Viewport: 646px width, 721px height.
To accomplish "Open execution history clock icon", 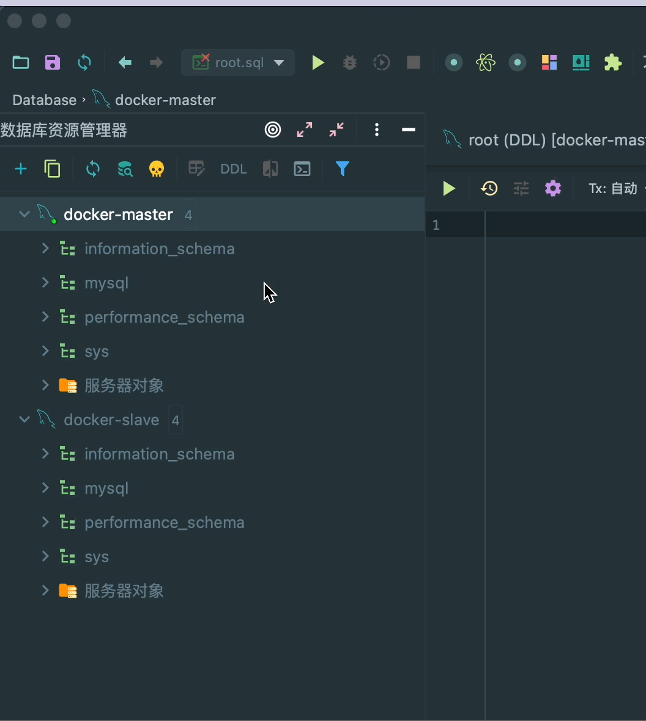I will (x=489, y=188).
